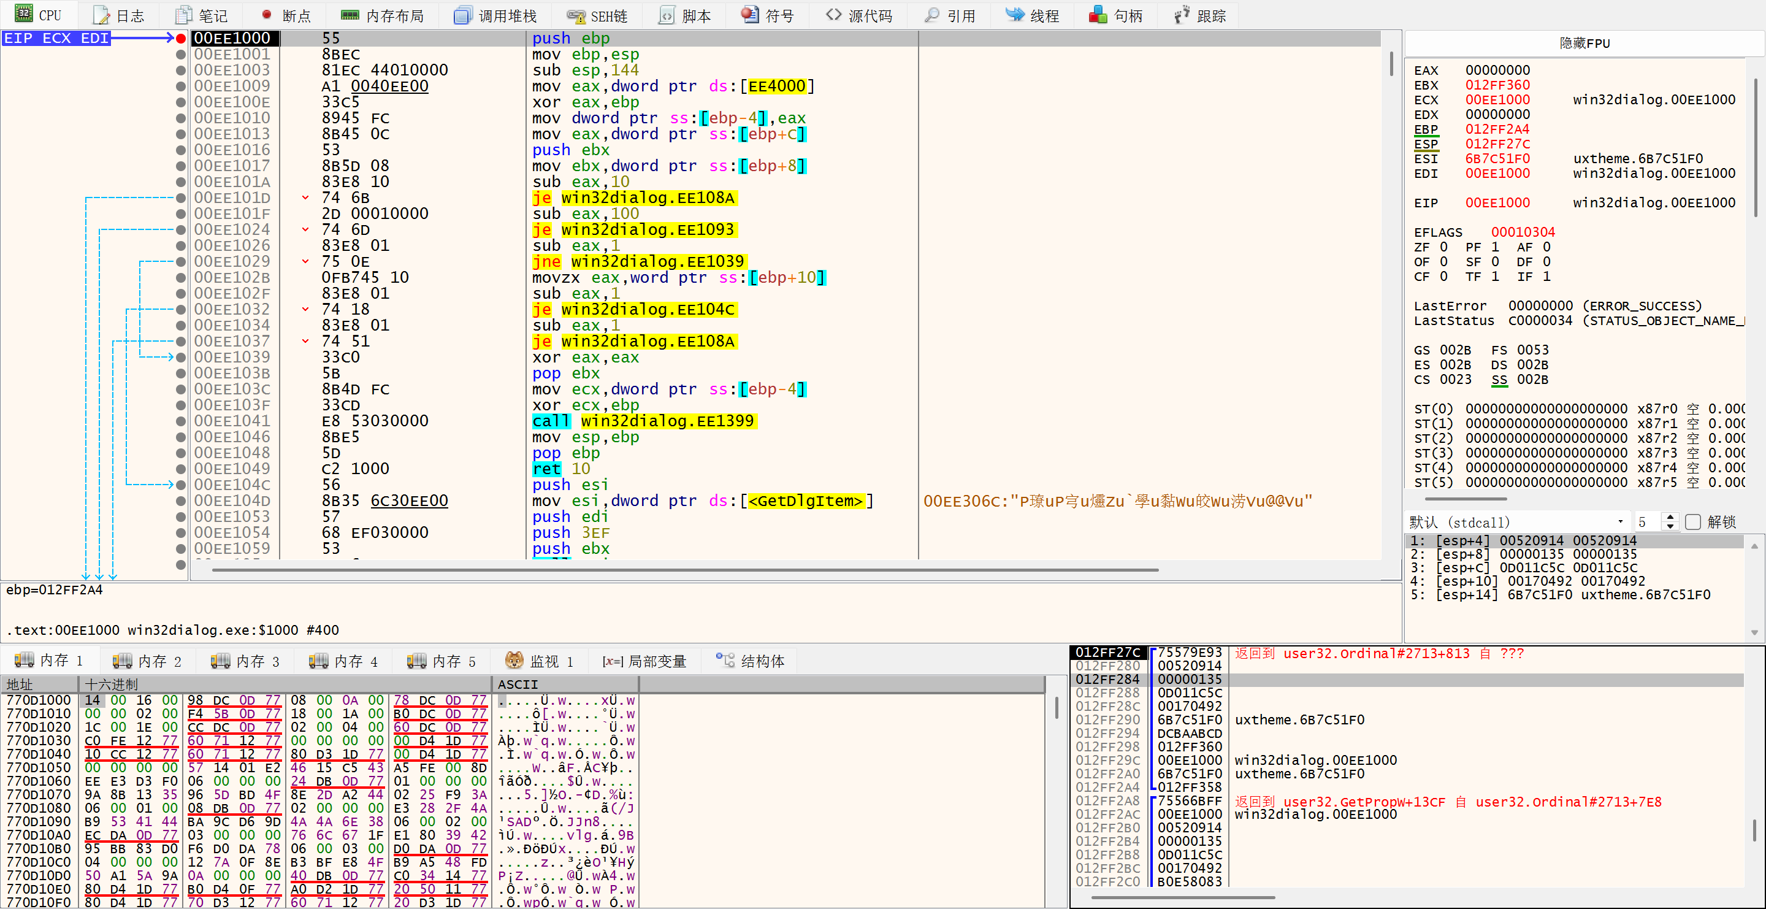Toggle the red breakpoint at 00EE1000
This screenshot has height=909, width=1766.
181,39
